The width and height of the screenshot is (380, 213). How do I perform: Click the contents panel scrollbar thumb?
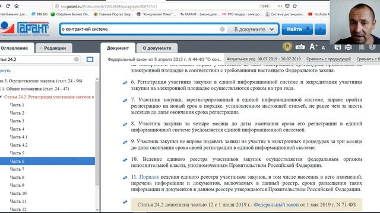coord(97,133)
